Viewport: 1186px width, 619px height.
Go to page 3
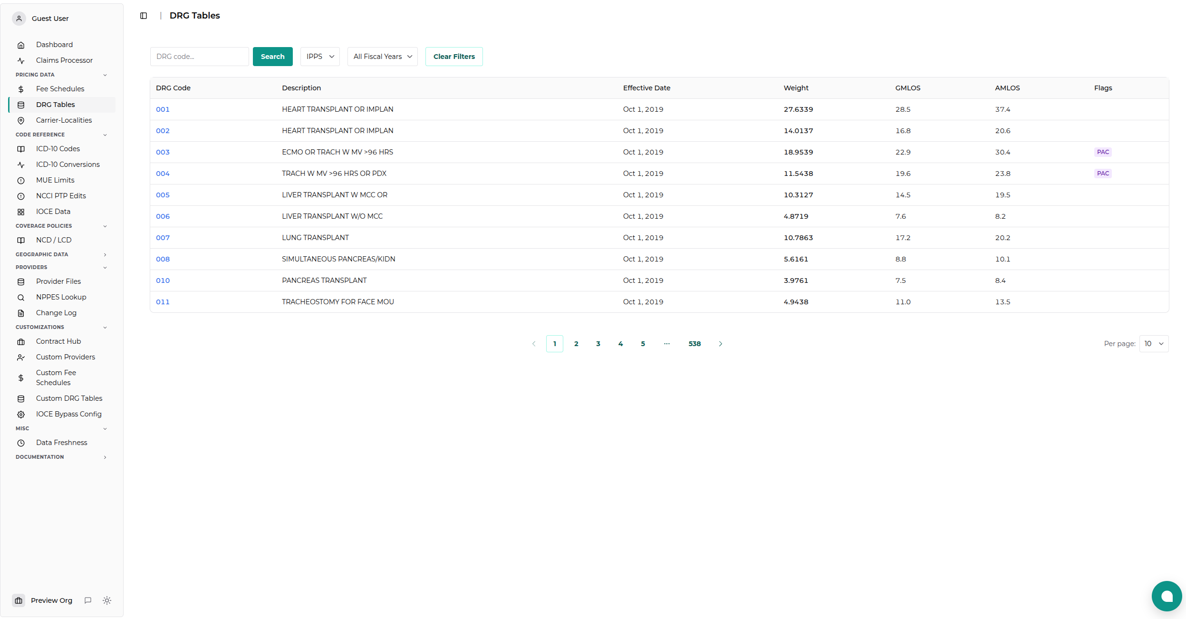click(x=598, y=344)
